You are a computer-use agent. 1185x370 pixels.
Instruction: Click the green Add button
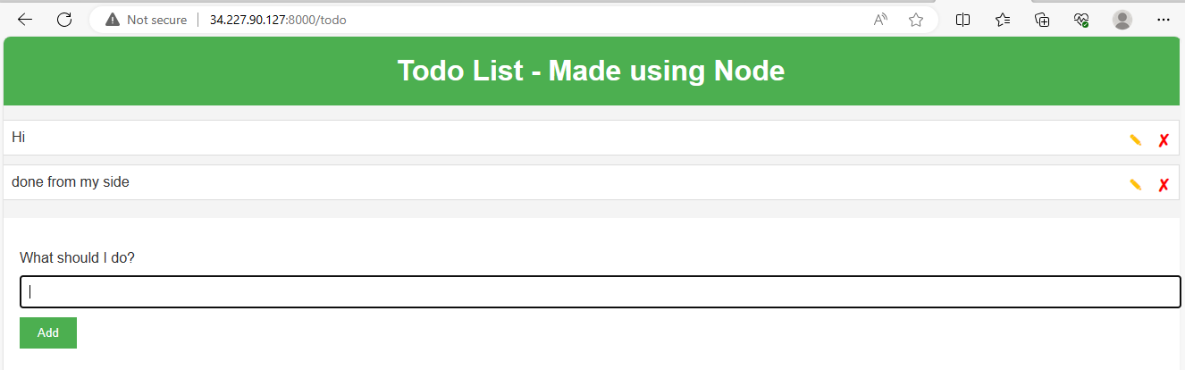[48, 332]
